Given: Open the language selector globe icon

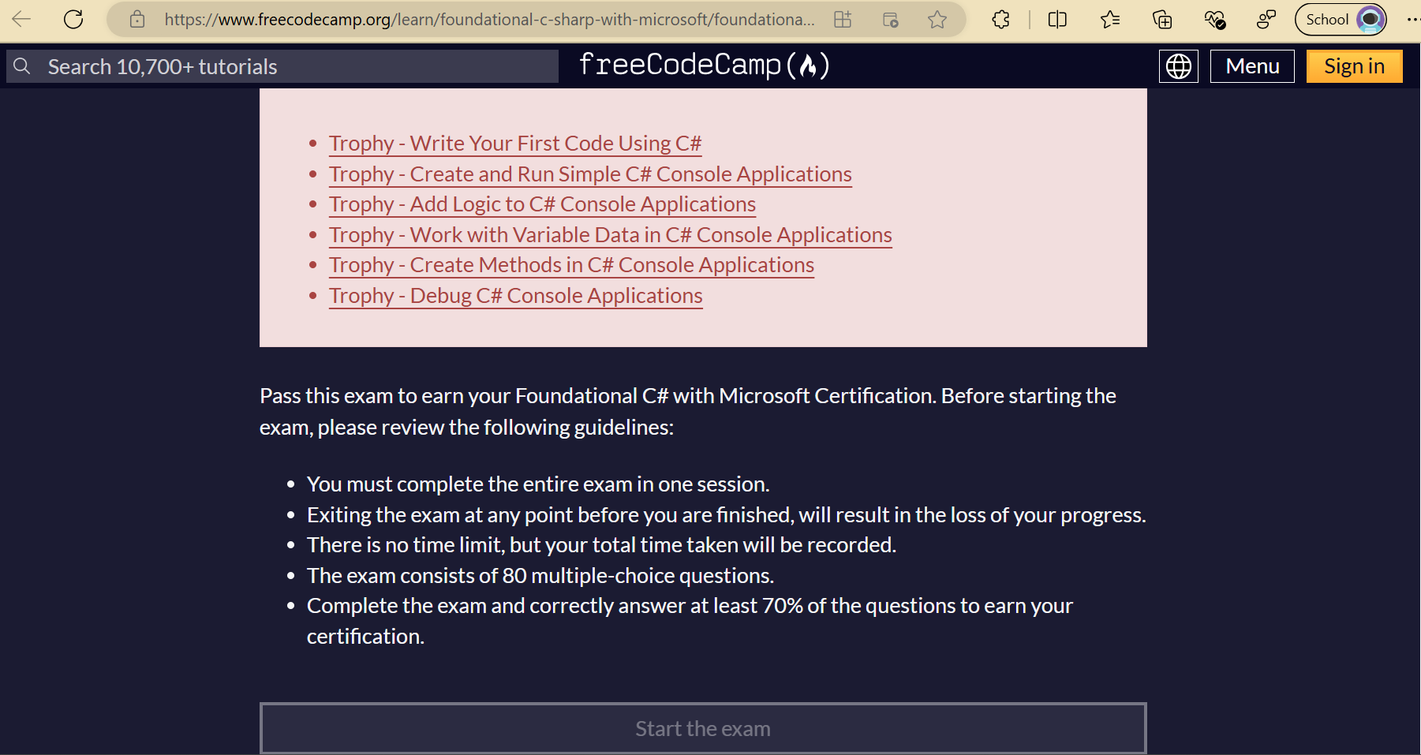Looking at the screenshot, I should [1178, 66].
